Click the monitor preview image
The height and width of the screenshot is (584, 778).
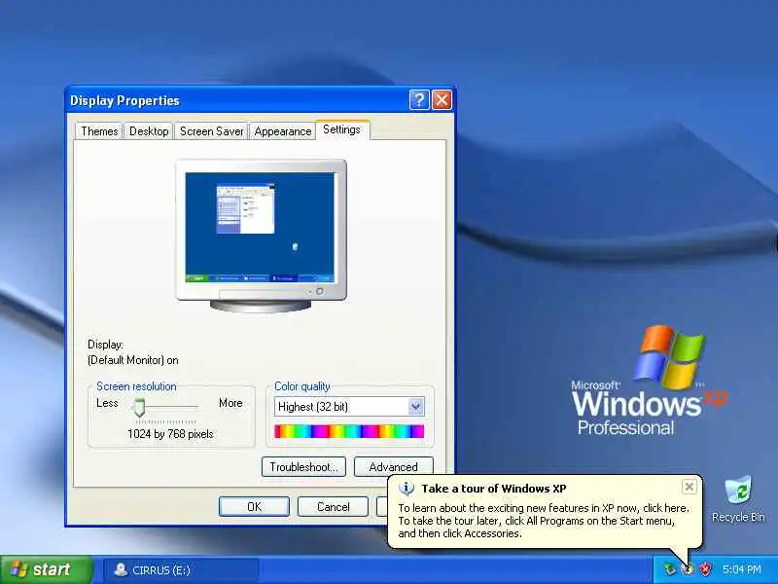coord(261,236)
